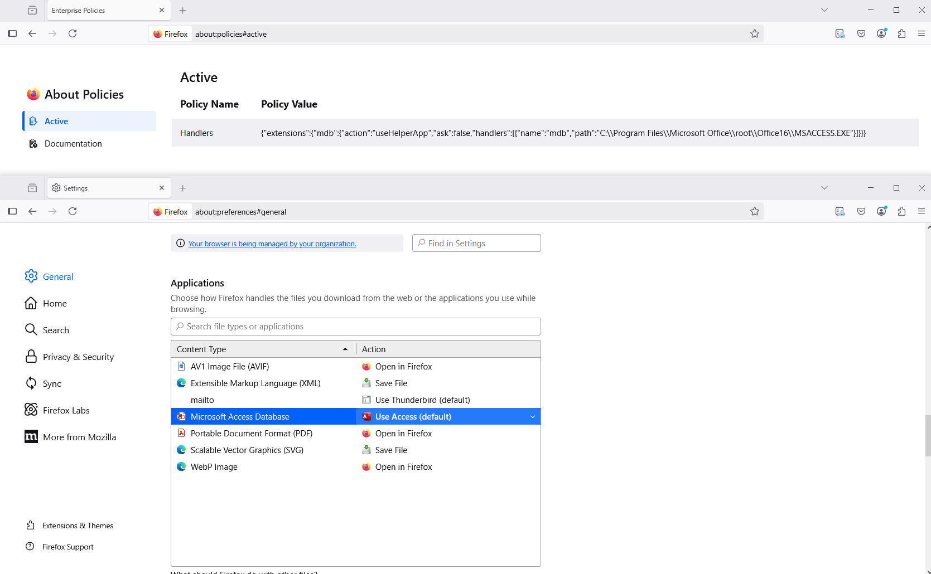Click the tab overview icon in Settings window

(x=32, y=188)
